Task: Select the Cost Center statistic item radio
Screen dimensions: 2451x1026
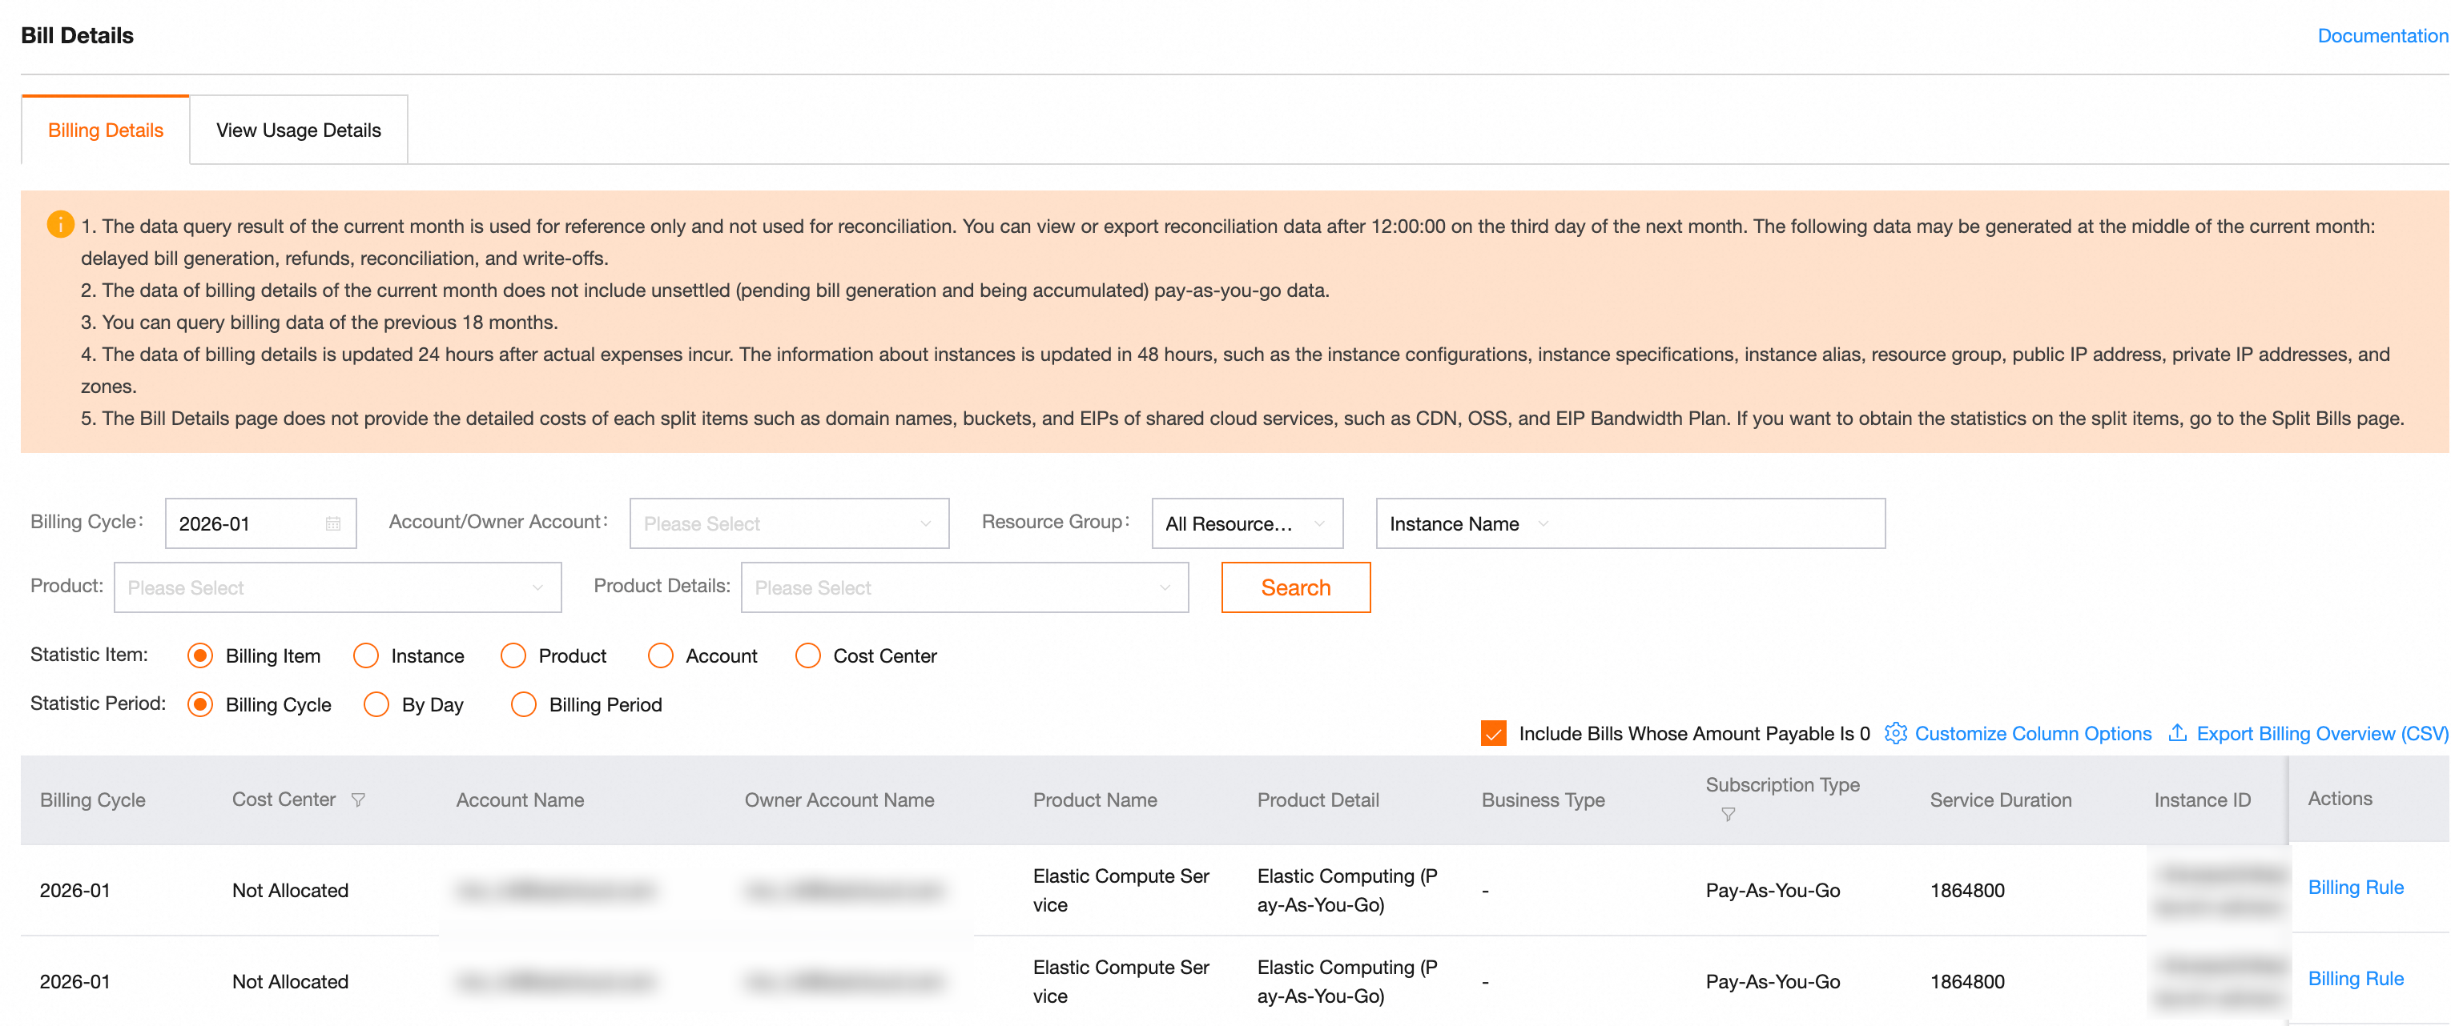Action: coord(808,656)
